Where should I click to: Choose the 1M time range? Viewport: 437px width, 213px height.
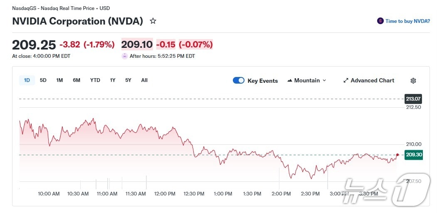[x=59, y=80]
